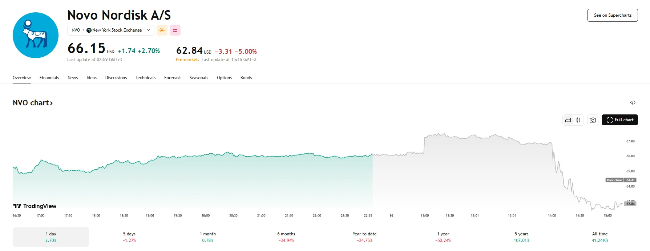Open the Financials tab
650x251 pixels.
[49, 78]
